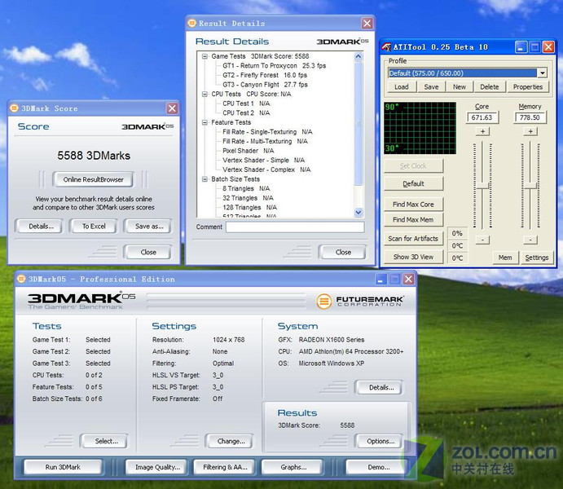This screenshot has width=563, height=489.
Task: Select GT3 - Canyon Flight row
Action: [265, 85]
